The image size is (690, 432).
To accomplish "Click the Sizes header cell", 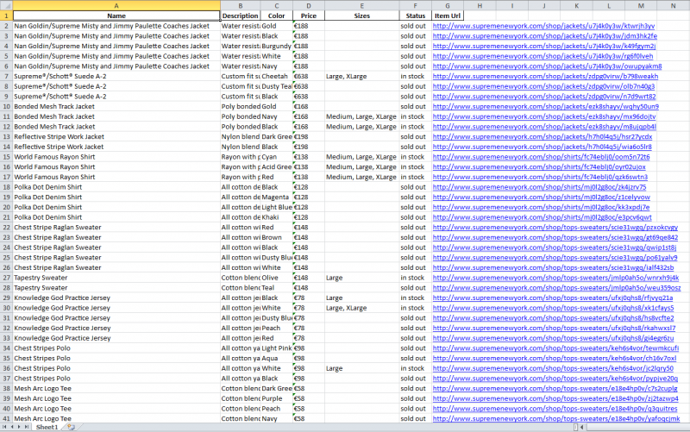I will [x=361, y=16].
